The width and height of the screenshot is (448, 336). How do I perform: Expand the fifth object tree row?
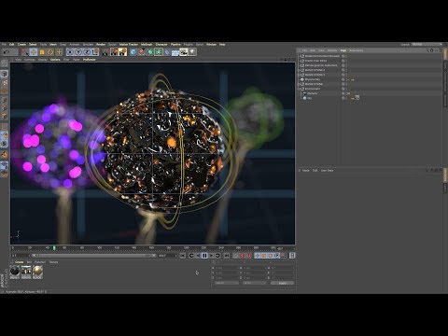299,75
